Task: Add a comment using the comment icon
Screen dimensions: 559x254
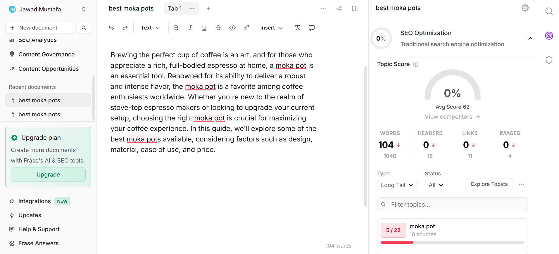Action: (x=312, y=28)
